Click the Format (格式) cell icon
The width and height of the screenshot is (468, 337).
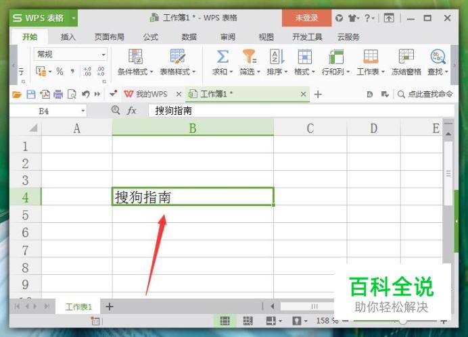(305, 57)
